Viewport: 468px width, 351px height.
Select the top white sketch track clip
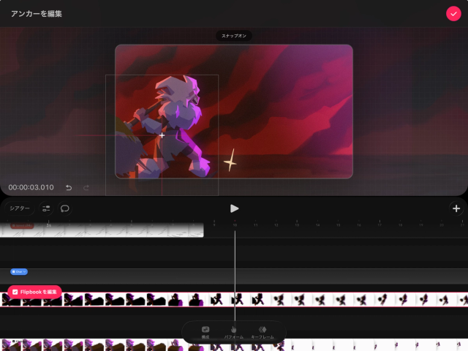102,230
